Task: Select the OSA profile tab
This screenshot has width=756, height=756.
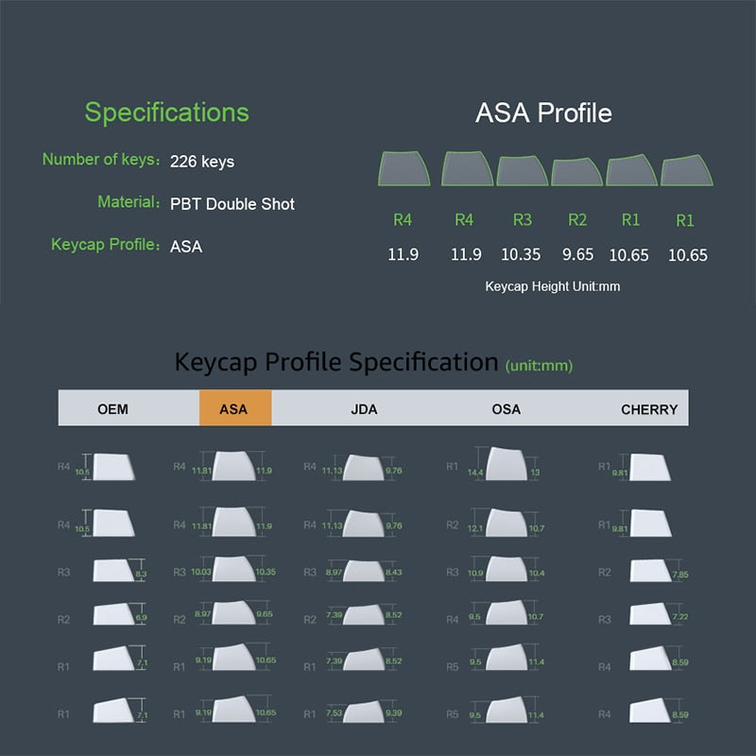Action: (x=507, y=409)
